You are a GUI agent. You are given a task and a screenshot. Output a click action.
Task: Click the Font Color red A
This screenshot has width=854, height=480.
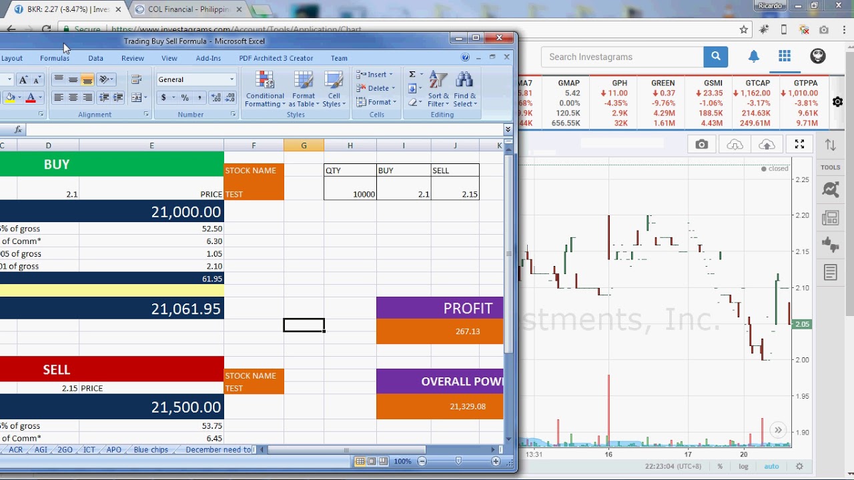point(30,98)
